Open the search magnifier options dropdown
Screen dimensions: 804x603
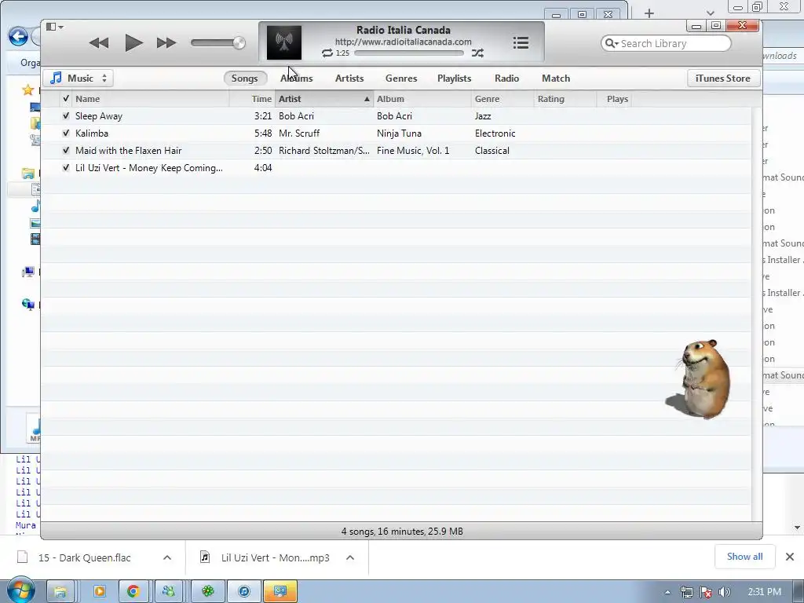coord(611,44)
